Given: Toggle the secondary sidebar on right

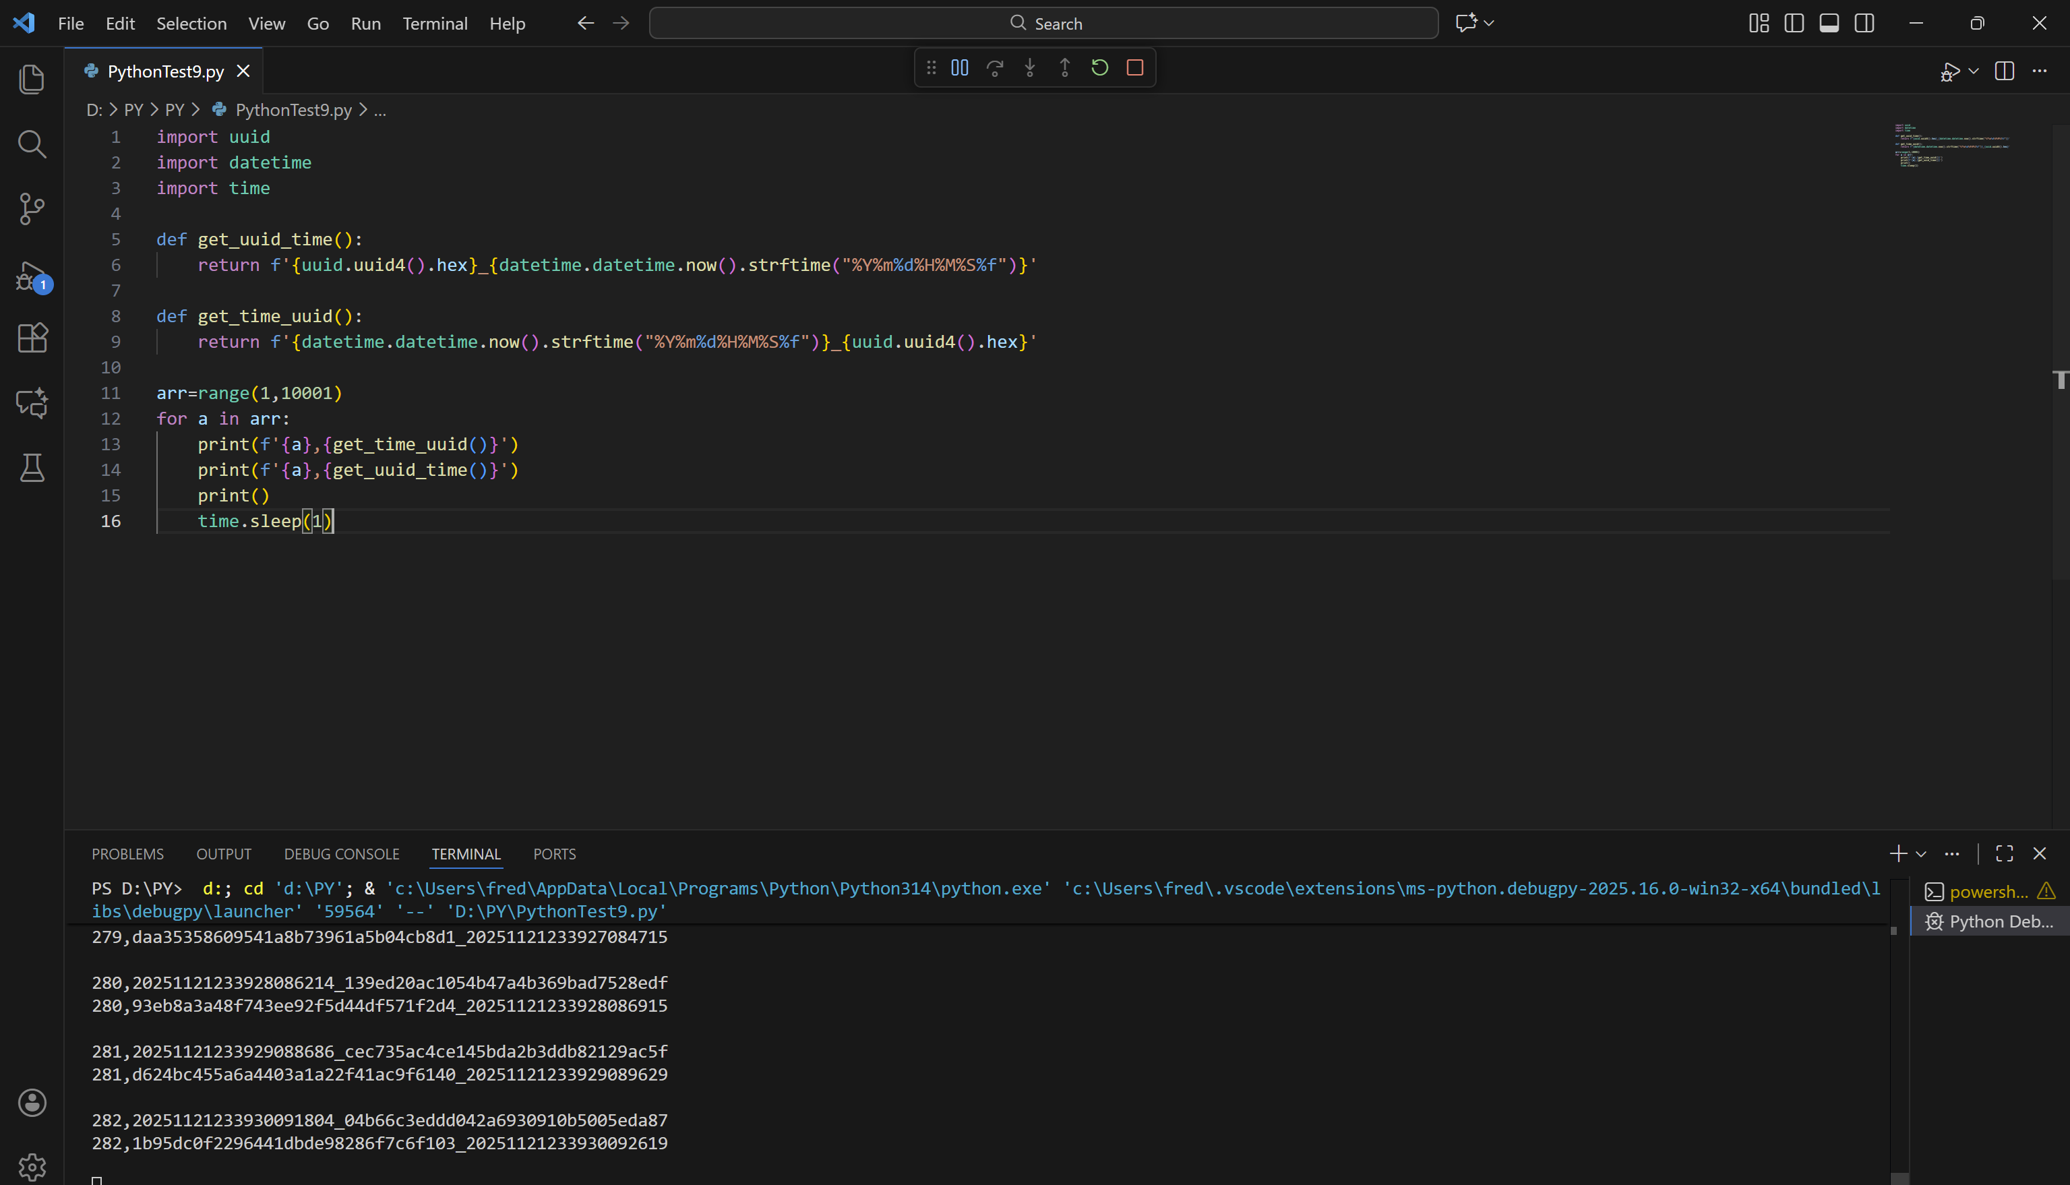Looking at the screenshot, I should coord(1864,24).
